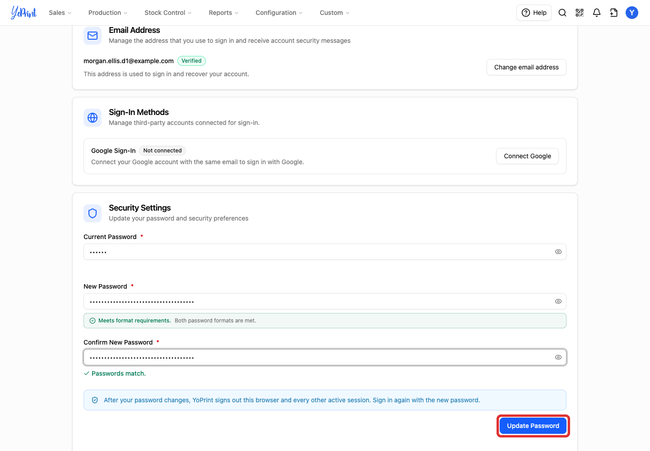Click the Security Settings heading
This screenshot has width=650, height=451.
140,208
